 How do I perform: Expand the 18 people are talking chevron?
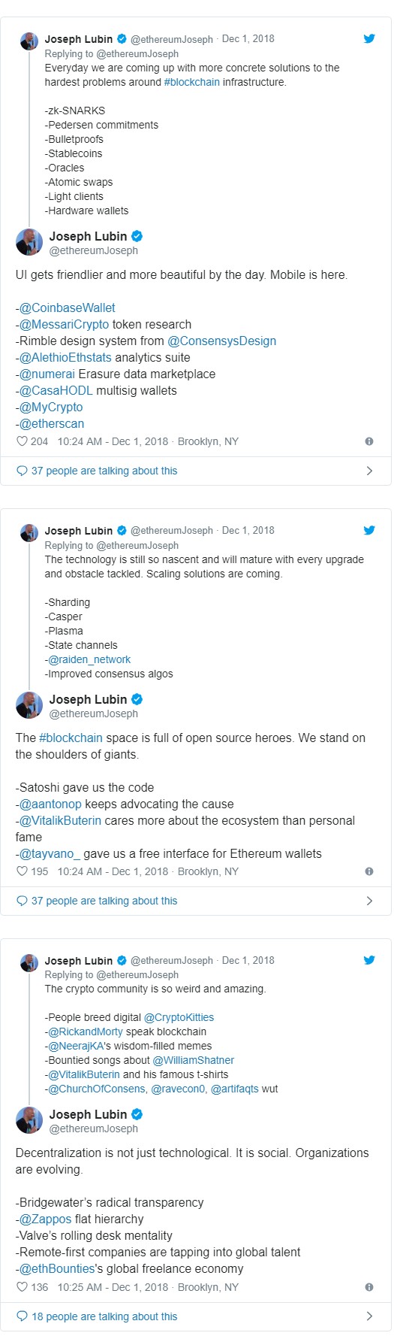[369, 1316]
